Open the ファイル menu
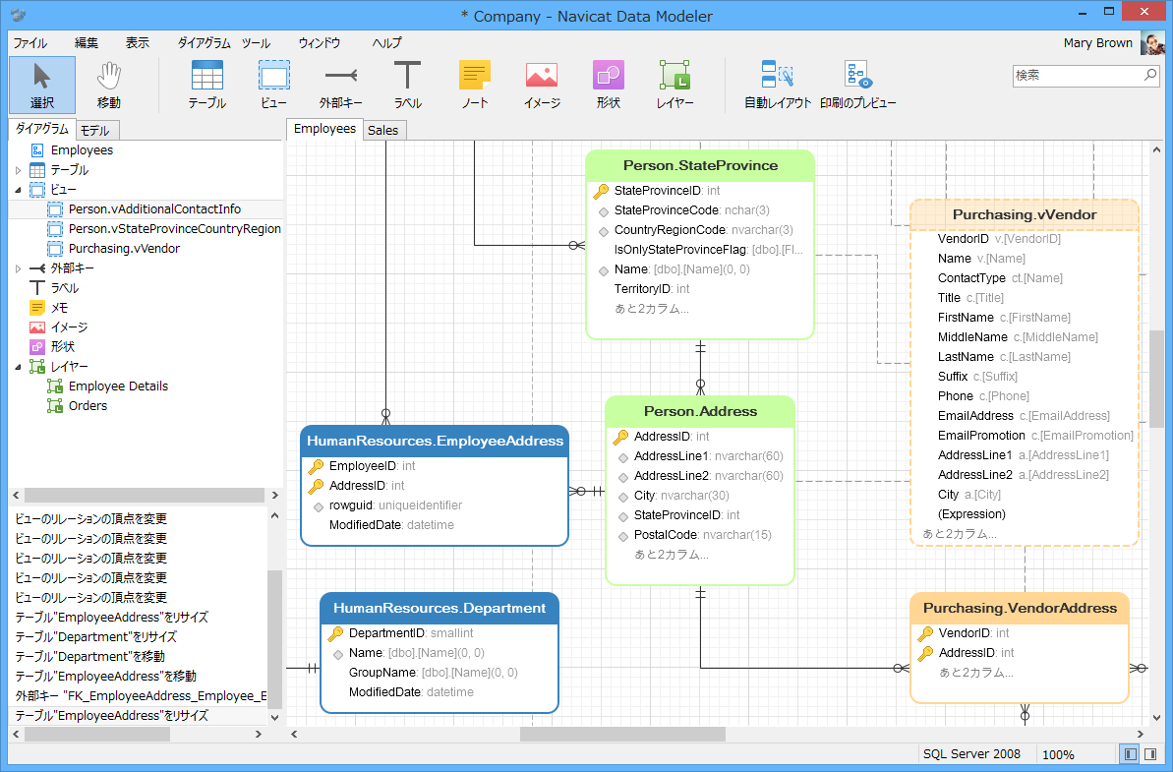 [x=29, y=42]
